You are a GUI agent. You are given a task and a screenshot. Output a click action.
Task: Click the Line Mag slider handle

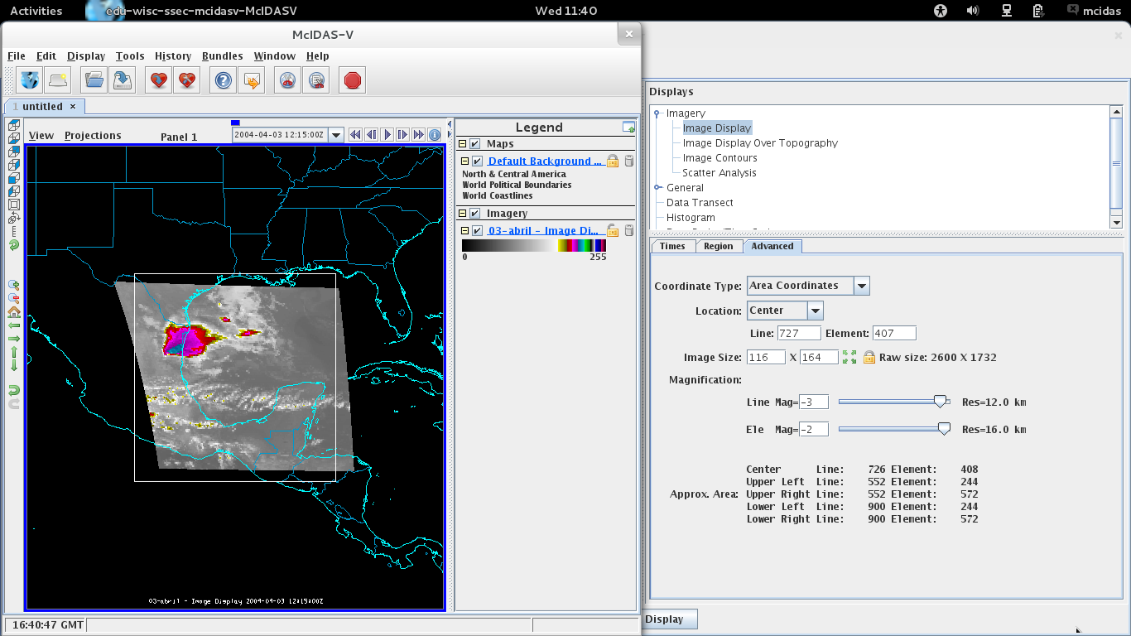tap(940, 402)
